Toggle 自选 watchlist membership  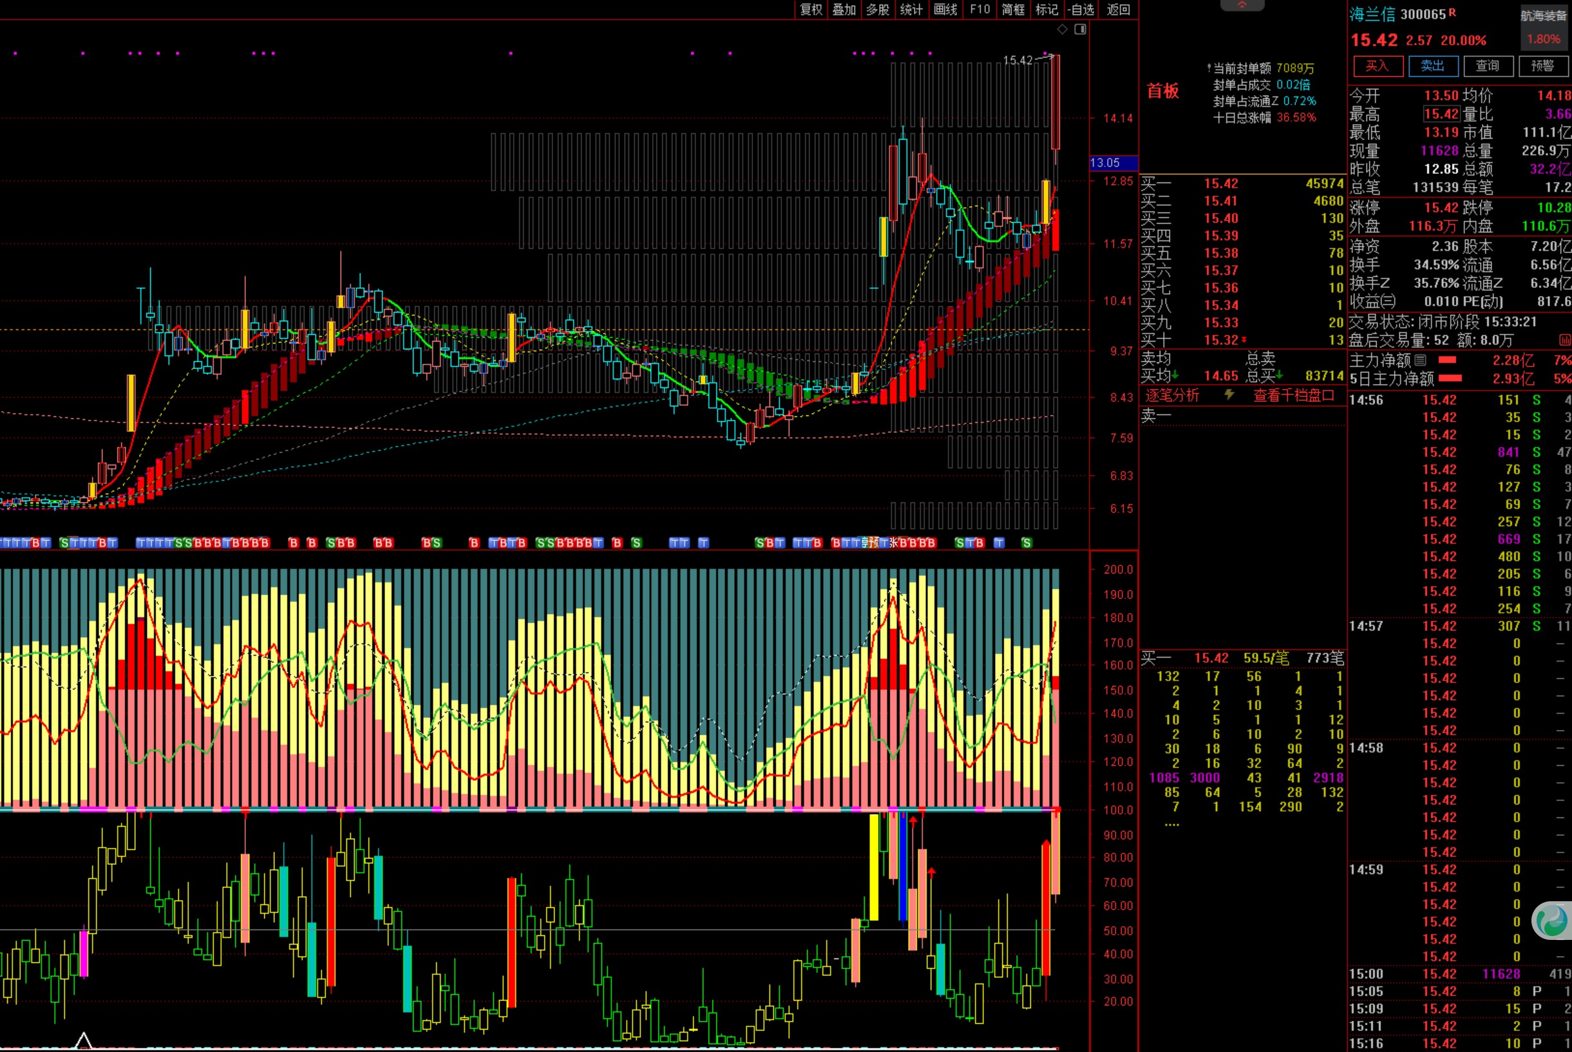pyautogui.click(x=1081, y=10)
